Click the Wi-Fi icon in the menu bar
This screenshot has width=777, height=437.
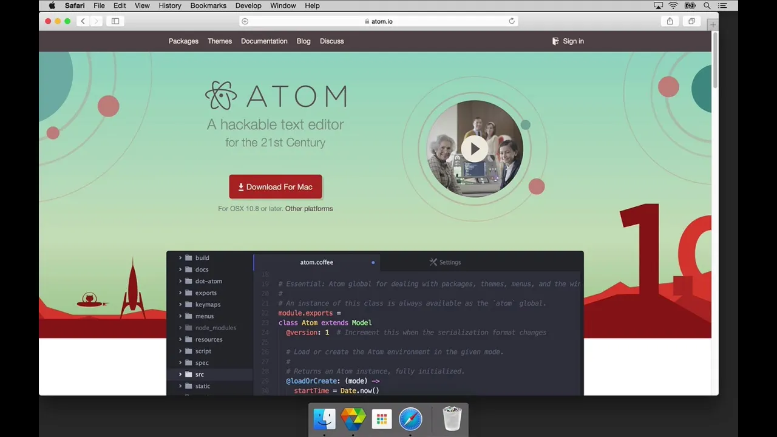tap(674, 5)
